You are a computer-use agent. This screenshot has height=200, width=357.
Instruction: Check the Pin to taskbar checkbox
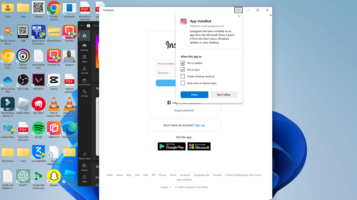[x=183, y=63]
